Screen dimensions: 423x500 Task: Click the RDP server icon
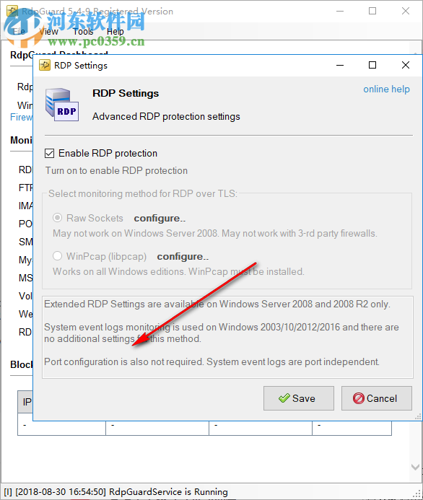[x=62, y=105]
